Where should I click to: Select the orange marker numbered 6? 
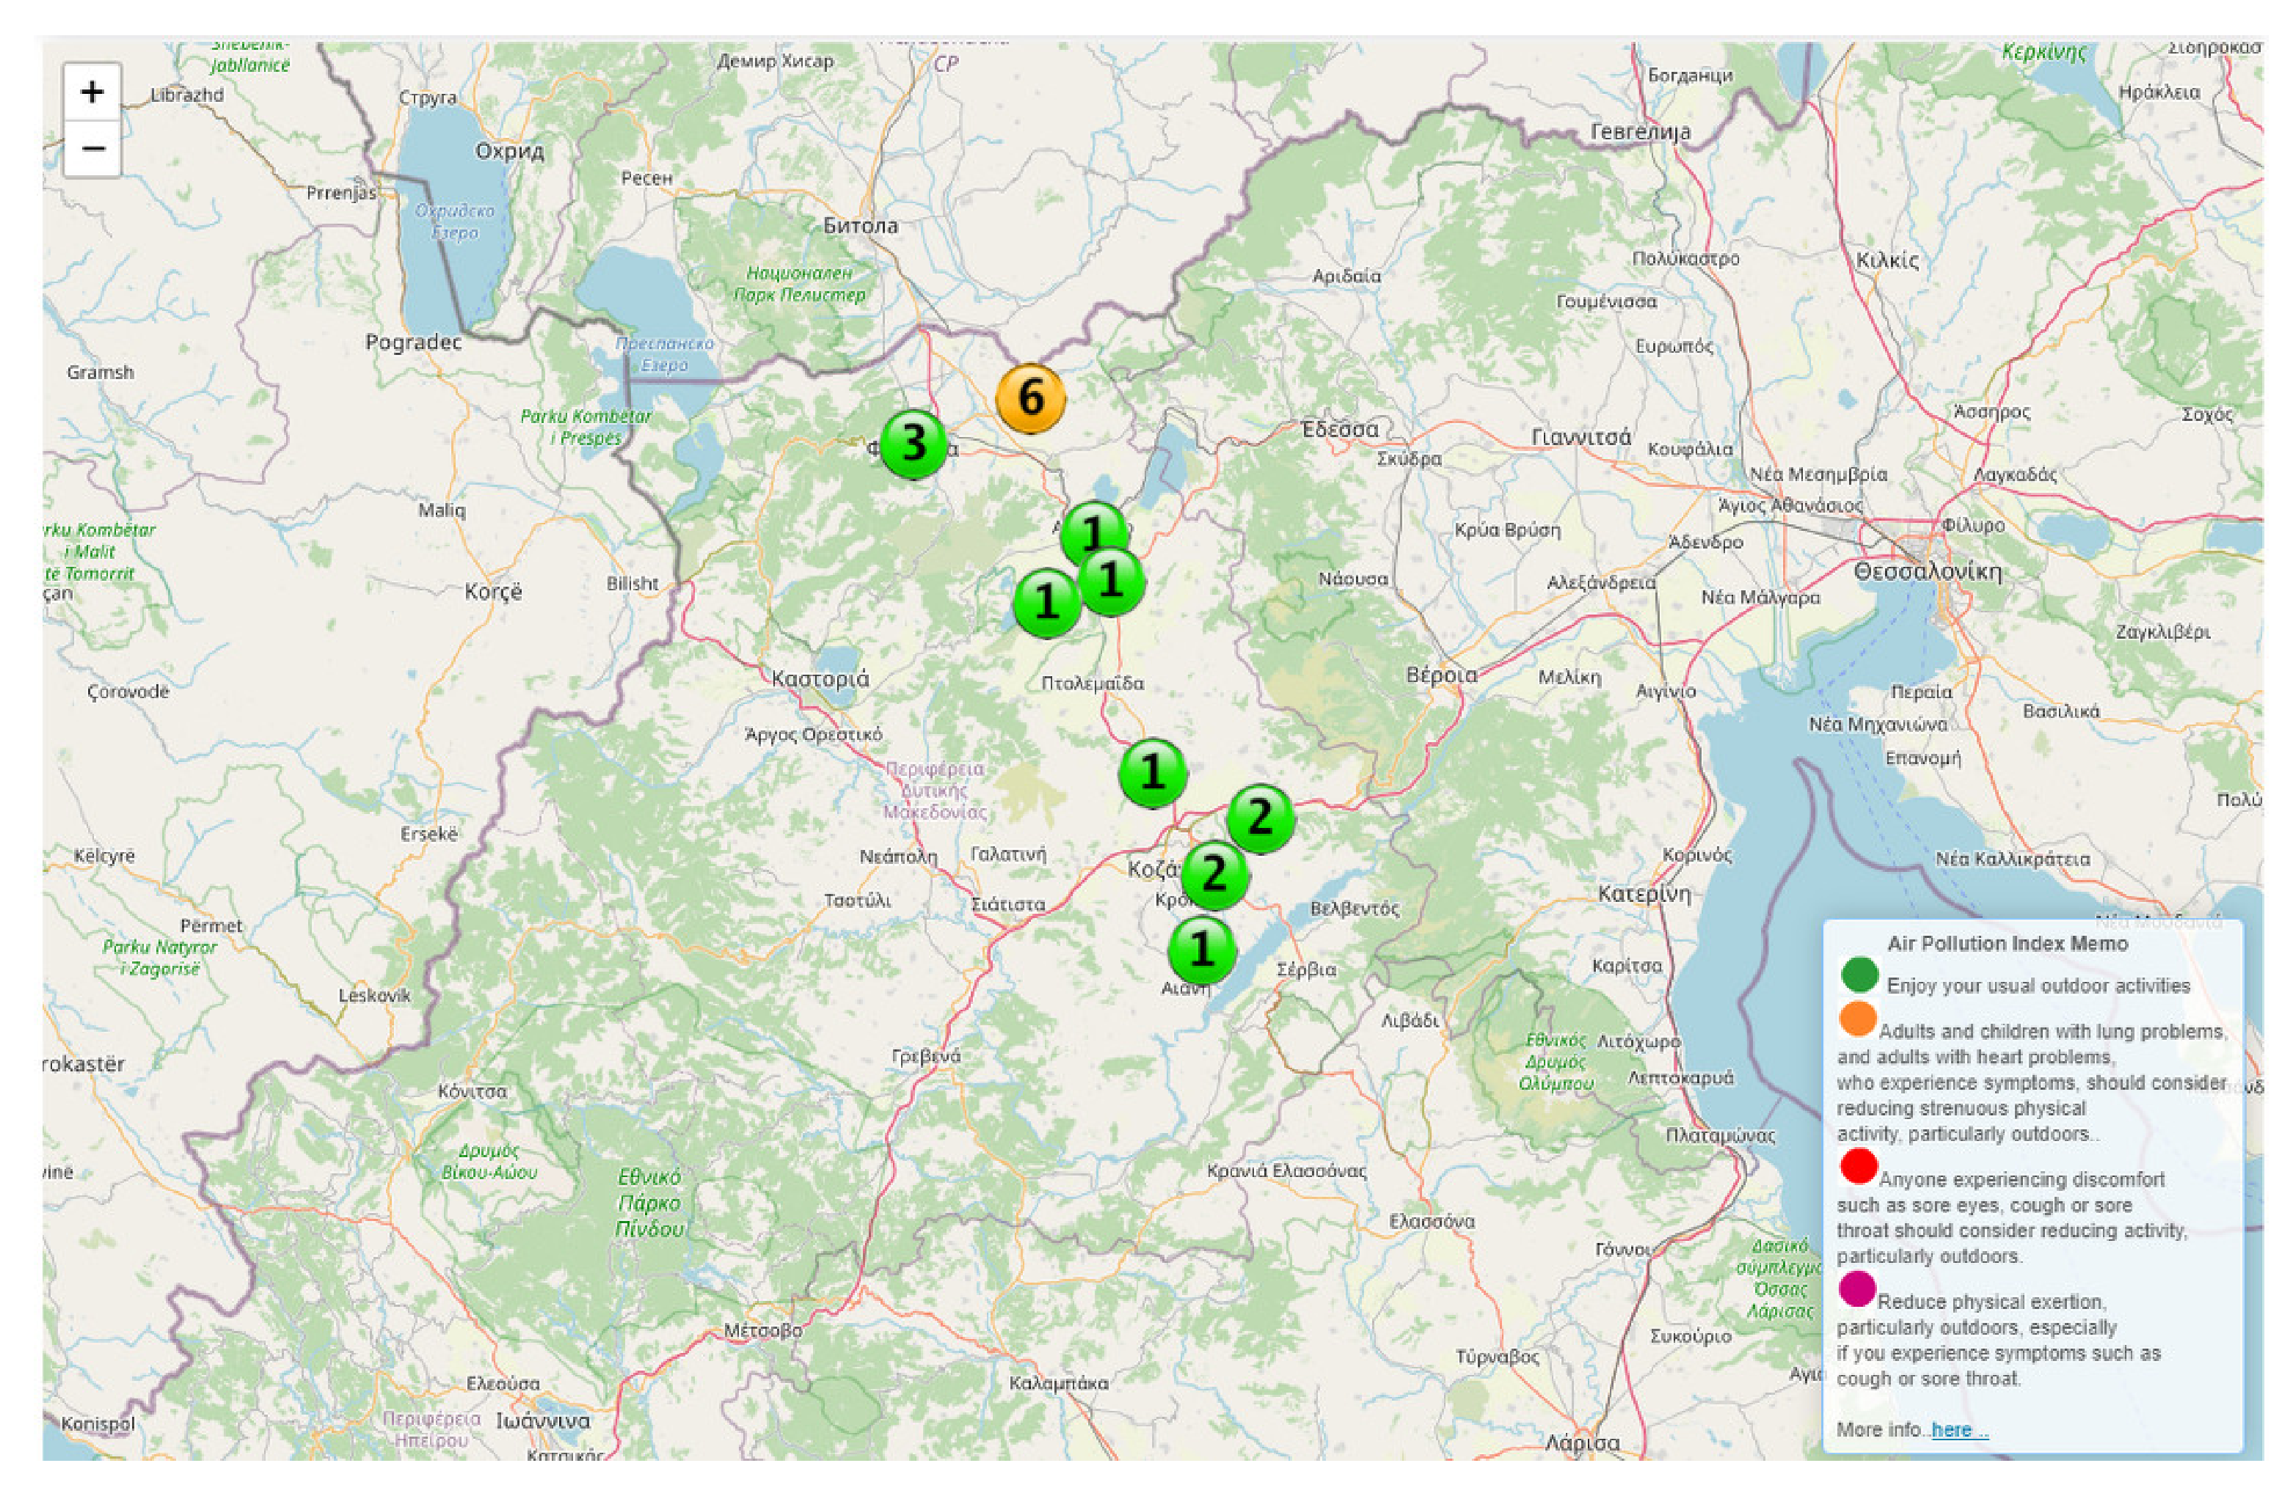click(x=1030, y=397)
